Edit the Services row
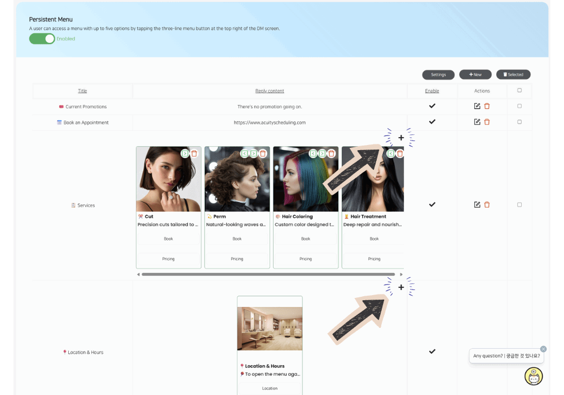The width and height of the screenshot is (564, 395). pyautogui.click(x=477, y=205)
